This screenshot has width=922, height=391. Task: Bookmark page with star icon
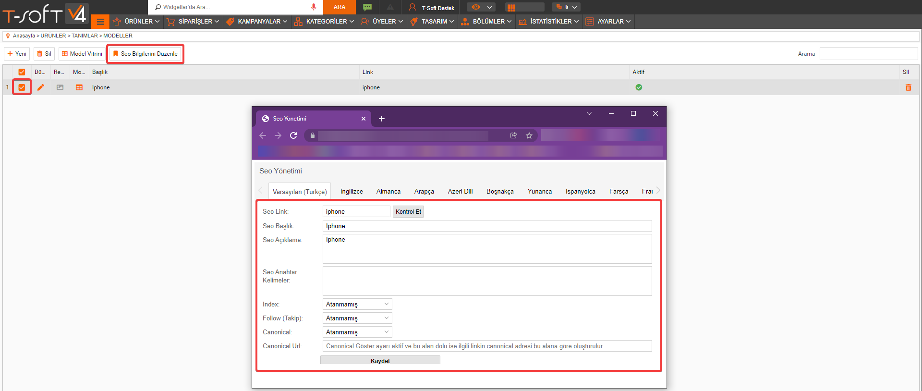point(529,135)
